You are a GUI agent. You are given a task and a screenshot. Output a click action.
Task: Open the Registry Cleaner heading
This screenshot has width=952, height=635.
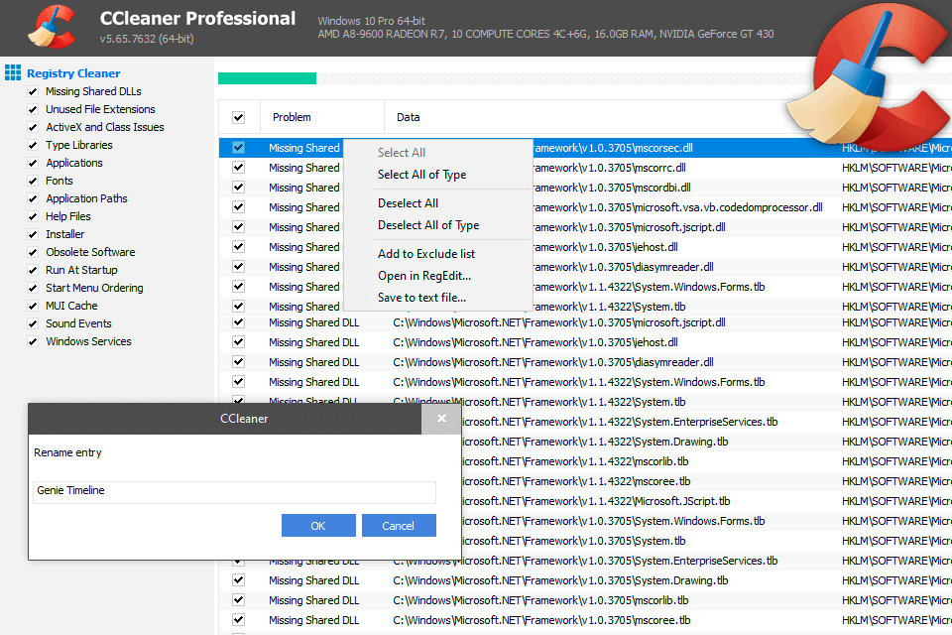pyautogui.click(x=73, y=72)
